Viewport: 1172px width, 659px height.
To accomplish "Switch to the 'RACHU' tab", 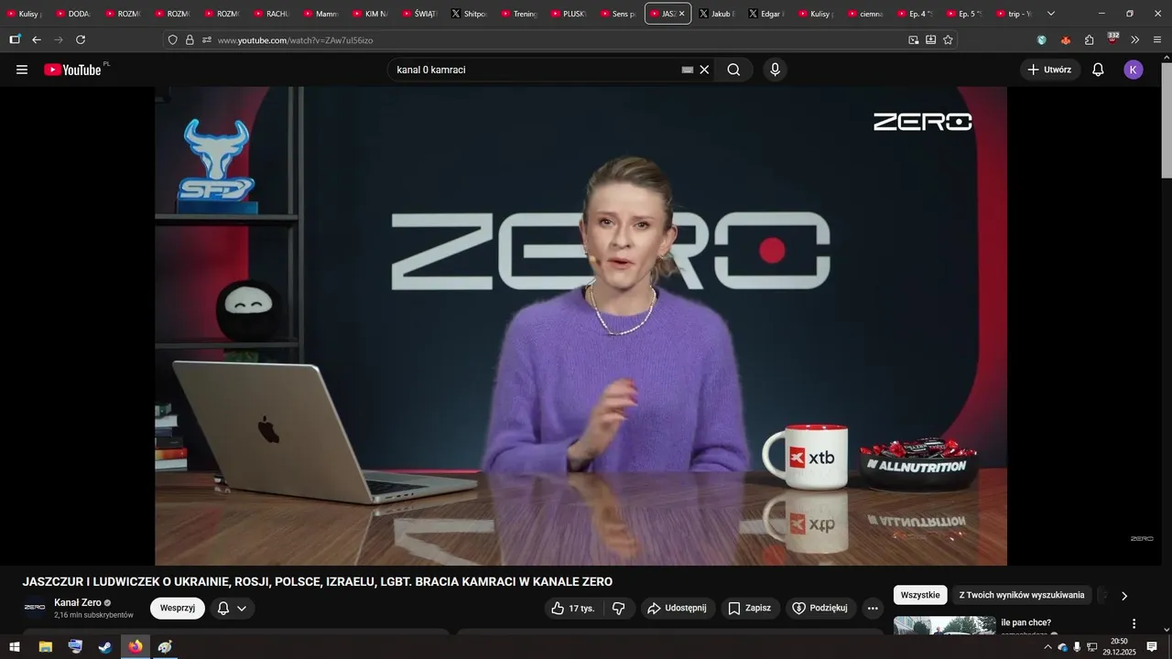I will pyautogui.click(x=271, y=14).
